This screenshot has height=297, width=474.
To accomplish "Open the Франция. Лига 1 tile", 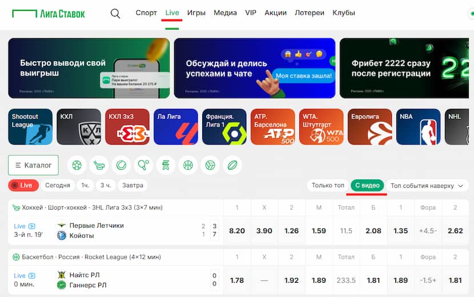I will [224, 127].
